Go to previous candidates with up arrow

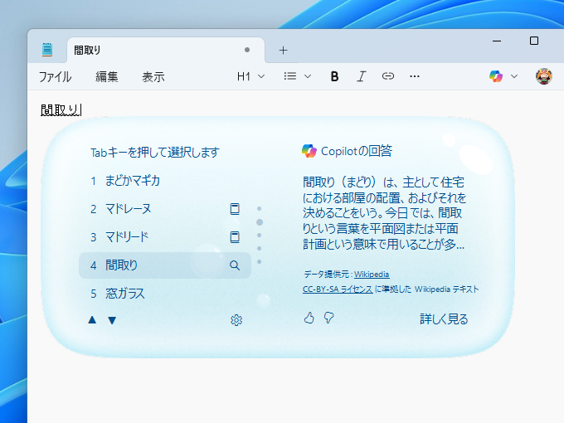[92, 320]
